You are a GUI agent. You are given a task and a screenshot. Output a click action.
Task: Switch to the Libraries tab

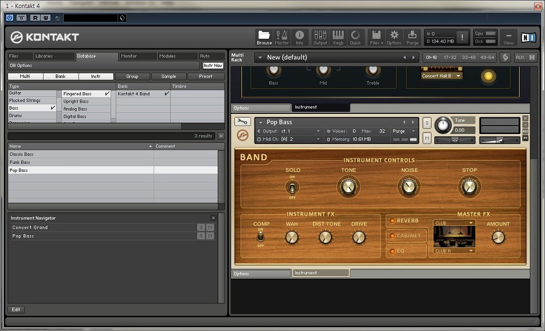click(54, 56)
